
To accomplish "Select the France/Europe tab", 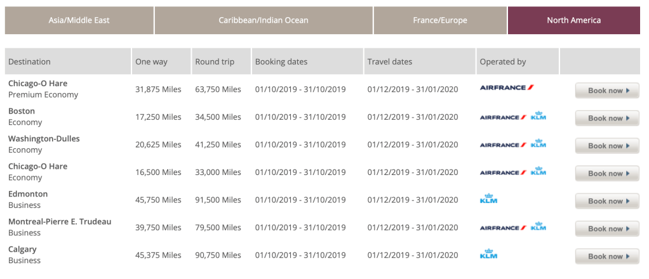I will [x=440, y=20].
